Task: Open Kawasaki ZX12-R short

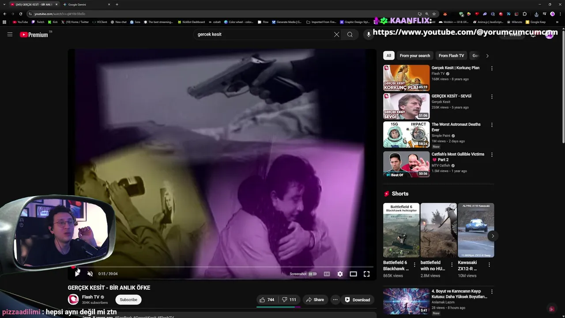Action: 476,230
